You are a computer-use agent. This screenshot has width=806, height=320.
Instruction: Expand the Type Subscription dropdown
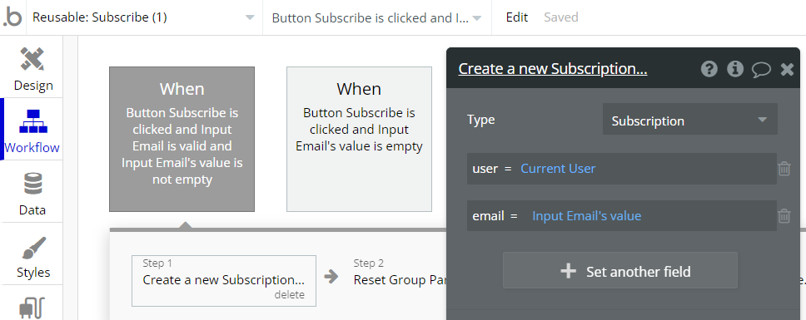point(689,120)
